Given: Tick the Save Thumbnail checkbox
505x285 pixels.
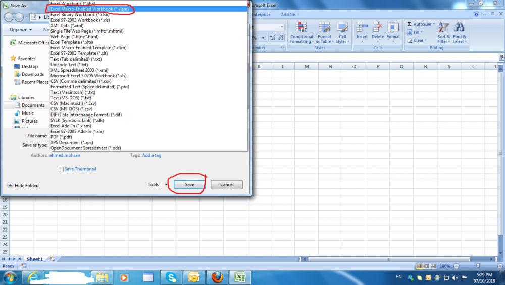Looking at the screenshot, I should point(61,169).
